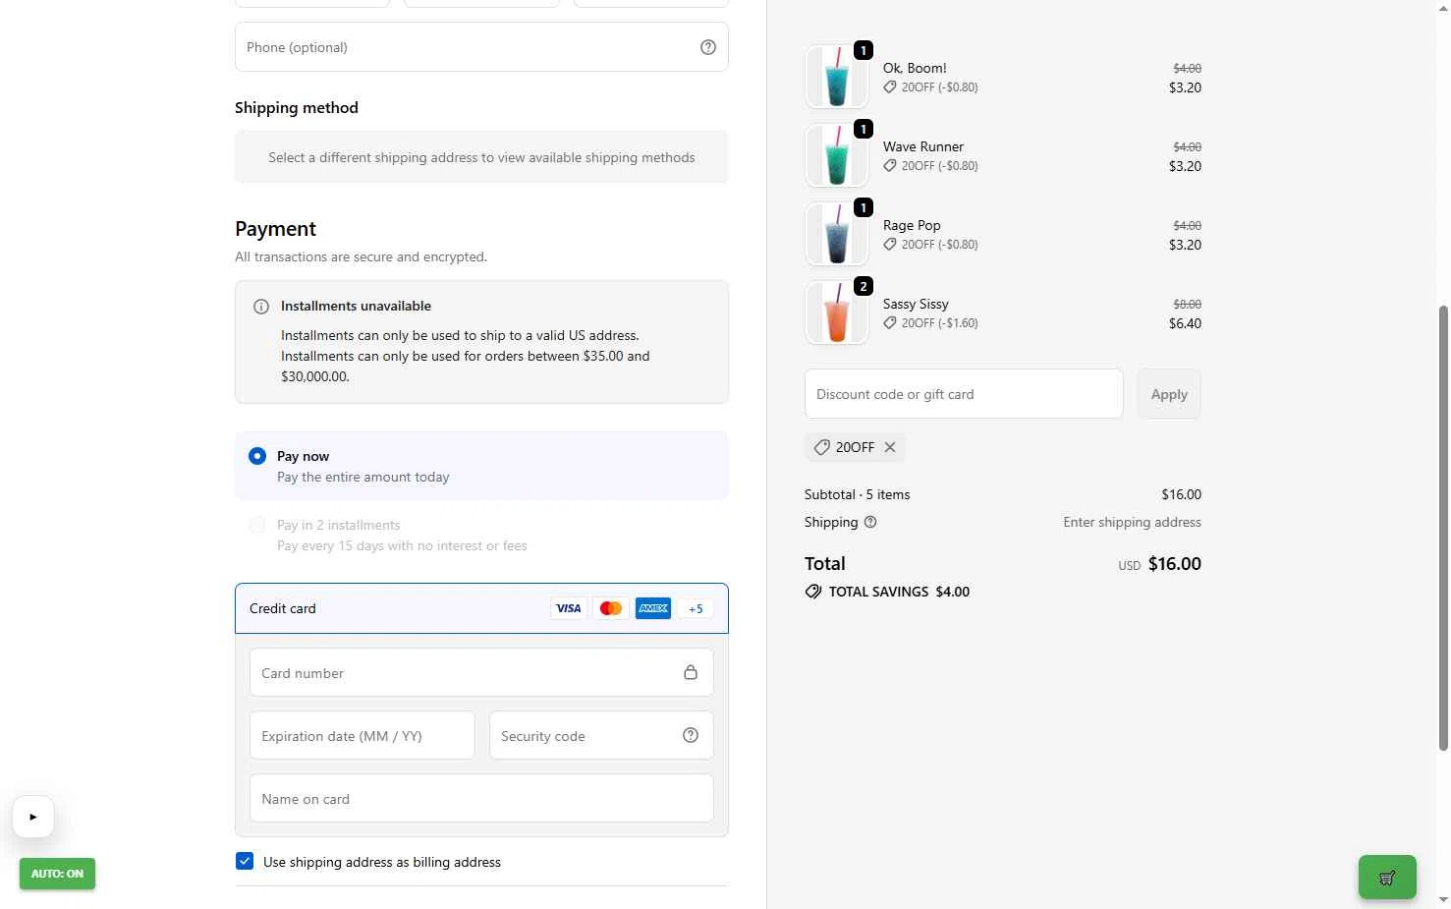Viewport: 1451px width, 909px height.
Task: Focus the Expiration date field
Action: pos(362,735)
